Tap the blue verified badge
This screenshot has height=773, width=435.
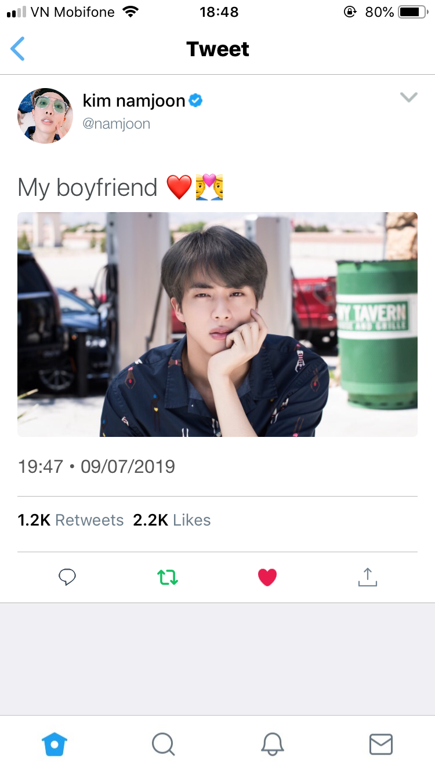196,101
